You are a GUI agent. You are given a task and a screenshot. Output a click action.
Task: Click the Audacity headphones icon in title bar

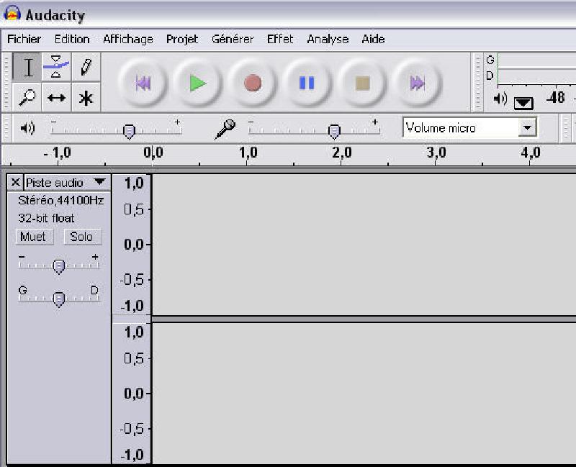[x=12, y=13]
